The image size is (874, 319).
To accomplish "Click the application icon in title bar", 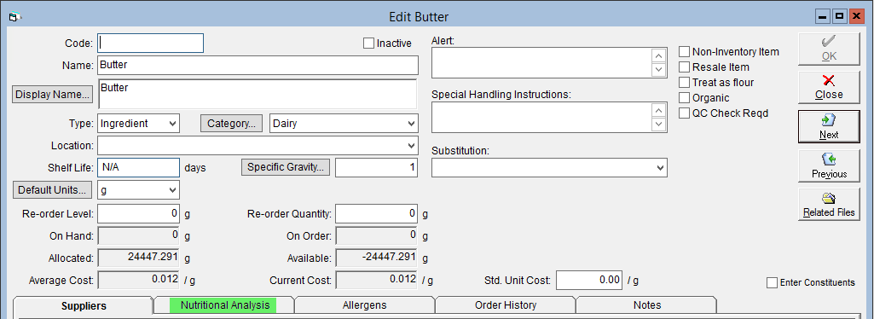I will [x=14, y=17].
